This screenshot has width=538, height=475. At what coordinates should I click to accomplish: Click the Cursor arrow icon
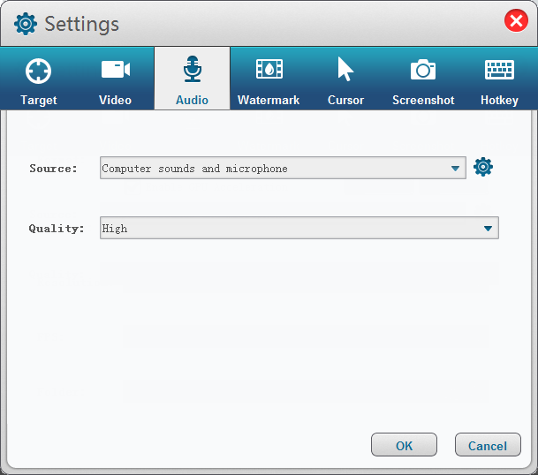coord(345,70)
